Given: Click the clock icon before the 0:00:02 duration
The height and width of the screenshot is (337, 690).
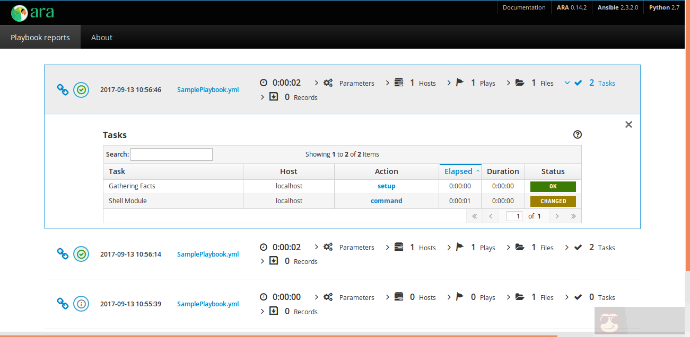Looking at the screenshot, I should pyautogui.click(x=264, y=83).
